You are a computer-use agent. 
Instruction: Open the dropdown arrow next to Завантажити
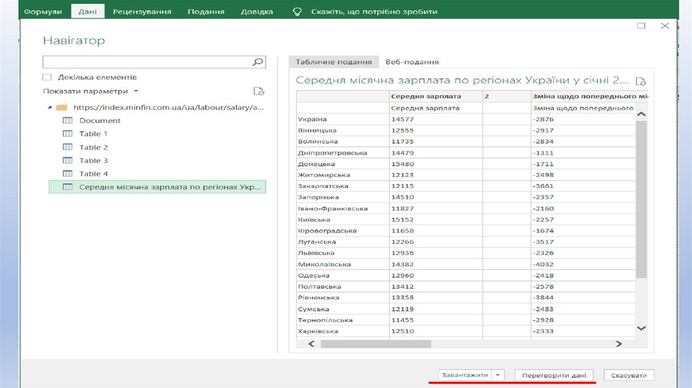(498, 375)
